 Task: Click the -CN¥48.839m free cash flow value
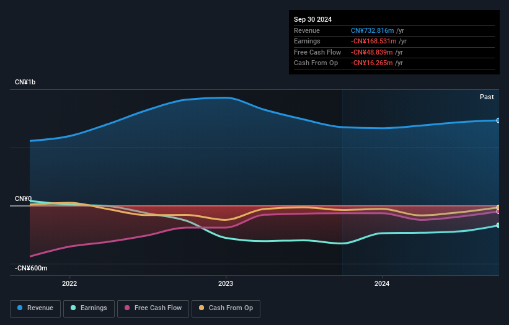click(x=372, y=52)
